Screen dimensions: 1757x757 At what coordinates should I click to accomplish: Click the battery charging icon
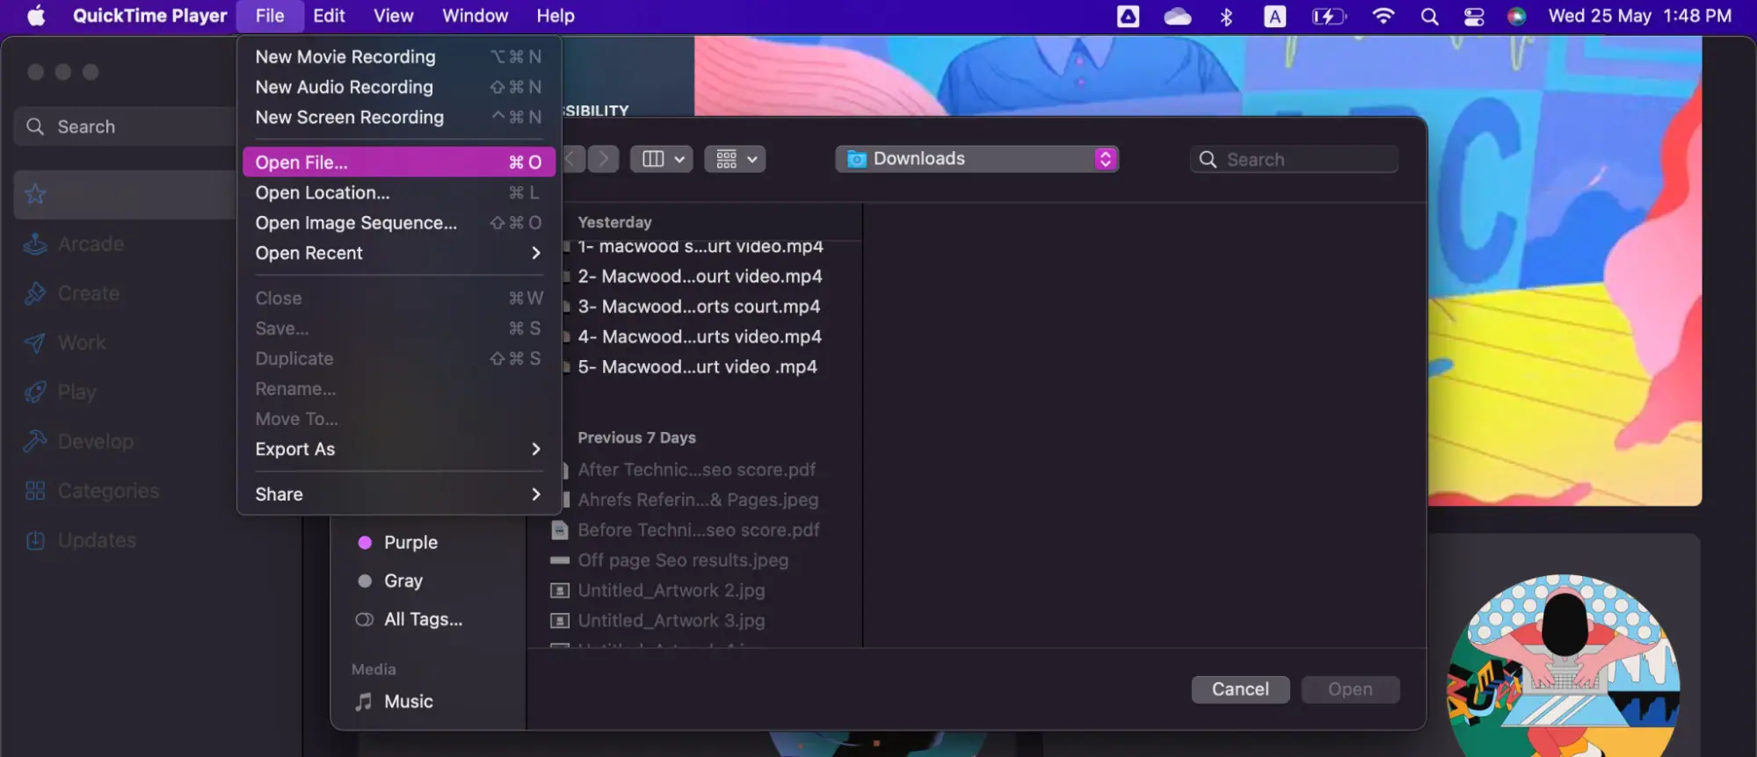(x=1328, y=17)
